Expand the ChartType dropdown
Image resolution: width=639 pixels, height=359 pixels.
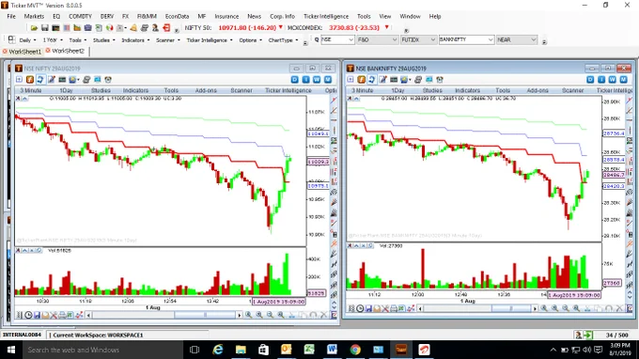283,39
